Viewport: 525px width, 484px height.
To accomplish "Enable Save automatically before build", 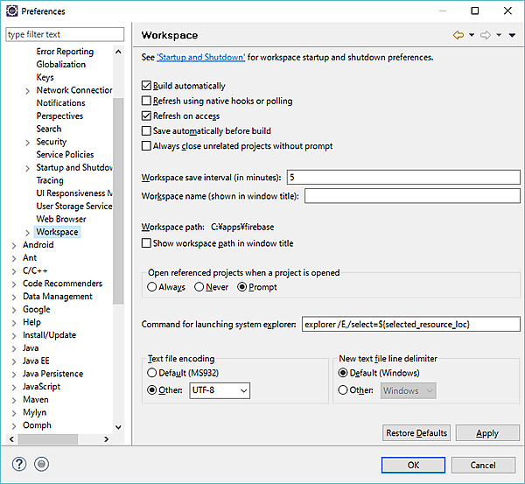I will (x=147, y=130).
